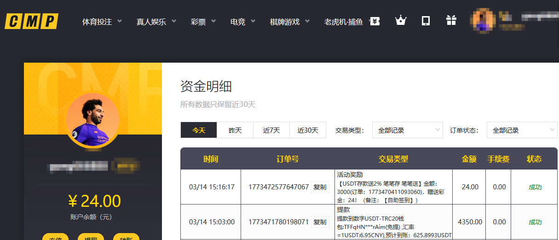
Task: Copy order number 1773472577647067
Action: coord(320,187)
